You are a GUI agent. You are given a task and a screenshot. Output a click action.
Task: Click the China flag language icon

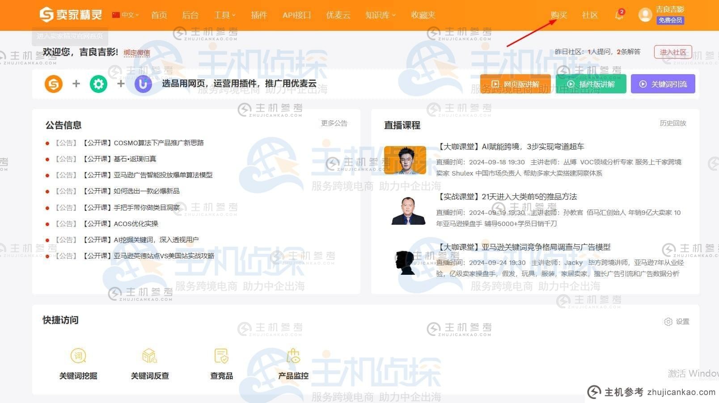pos(116,15)
